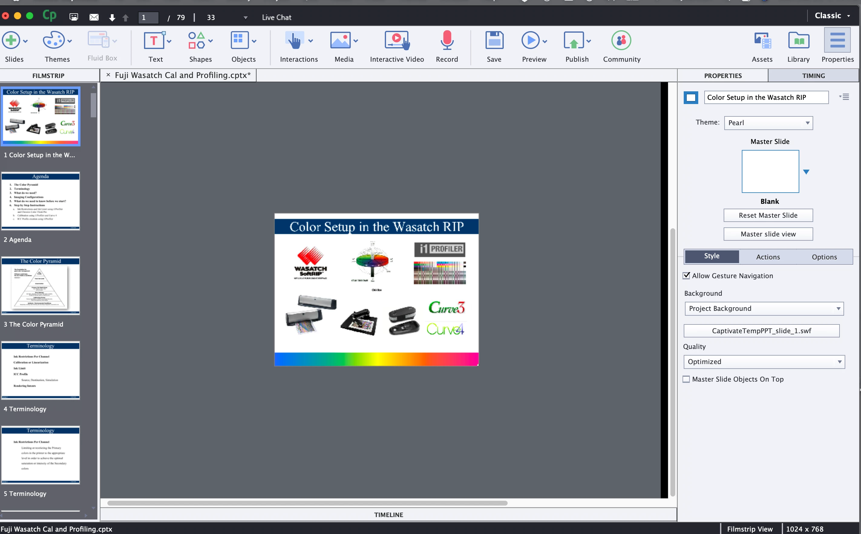Enable Master Slide Objects On Top
This screenshot has height=534, width=861.
coord(686,379)
